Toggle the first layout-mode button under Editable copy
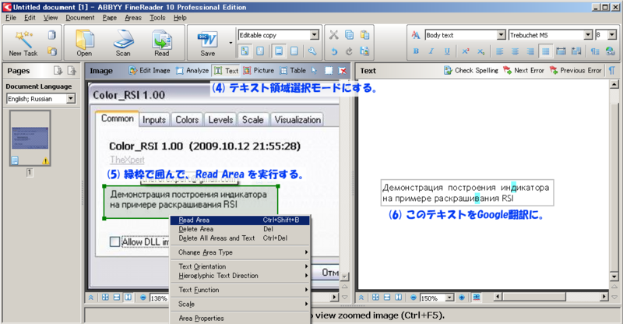The width and height of the screenshot is (623, 324). [x=245, y=51]
